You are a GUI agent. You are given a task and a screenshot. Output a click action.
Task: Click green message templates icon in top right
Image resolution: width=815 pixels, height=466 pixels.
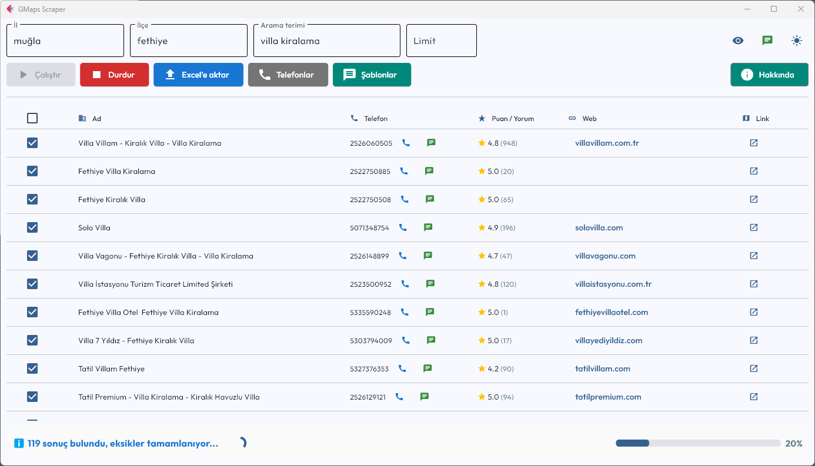pos(767,41)
